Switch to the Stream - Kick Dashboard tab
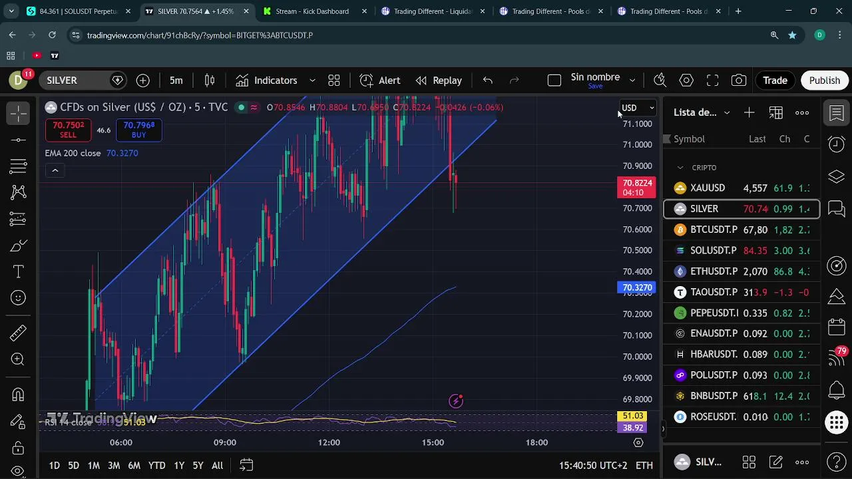852x479 pixels. click(x=312, y=11)
